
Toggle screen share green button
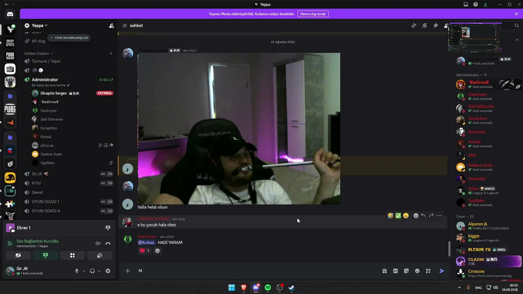coord(45,255)
